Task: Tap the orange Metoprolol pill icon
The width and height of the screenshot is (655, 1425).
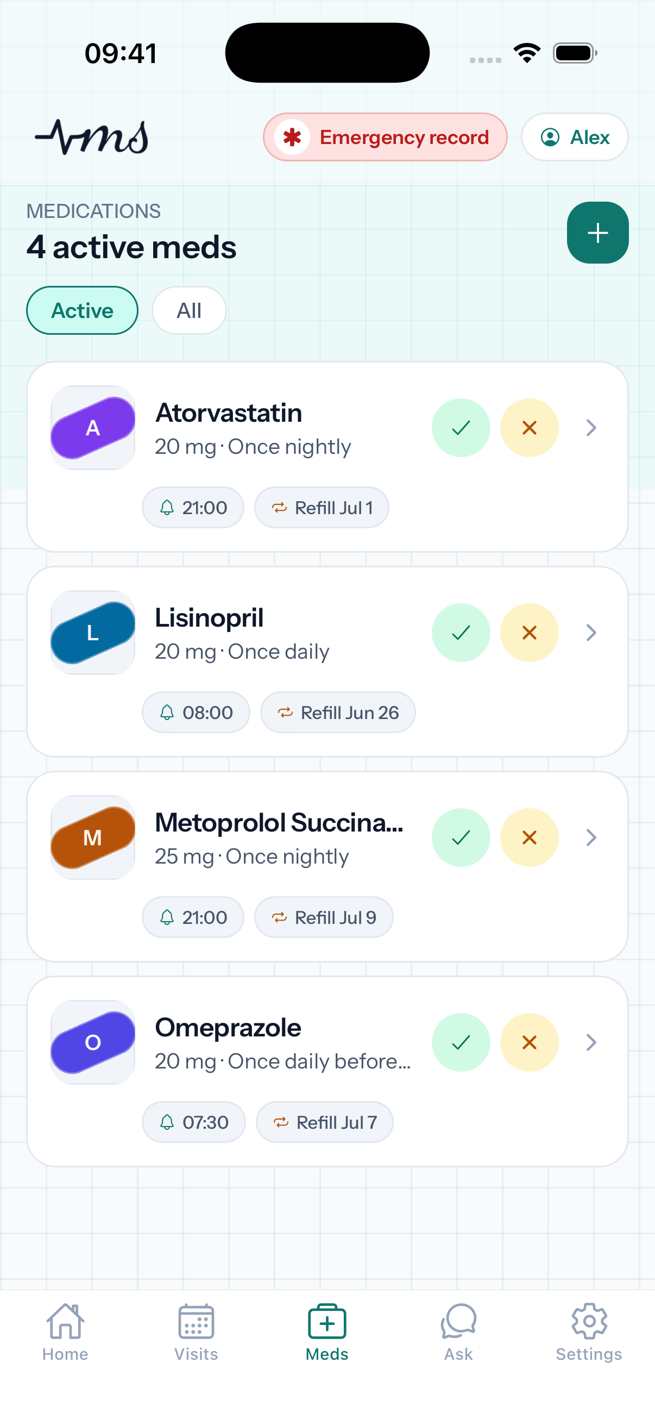Action: (x=93, y=837)
